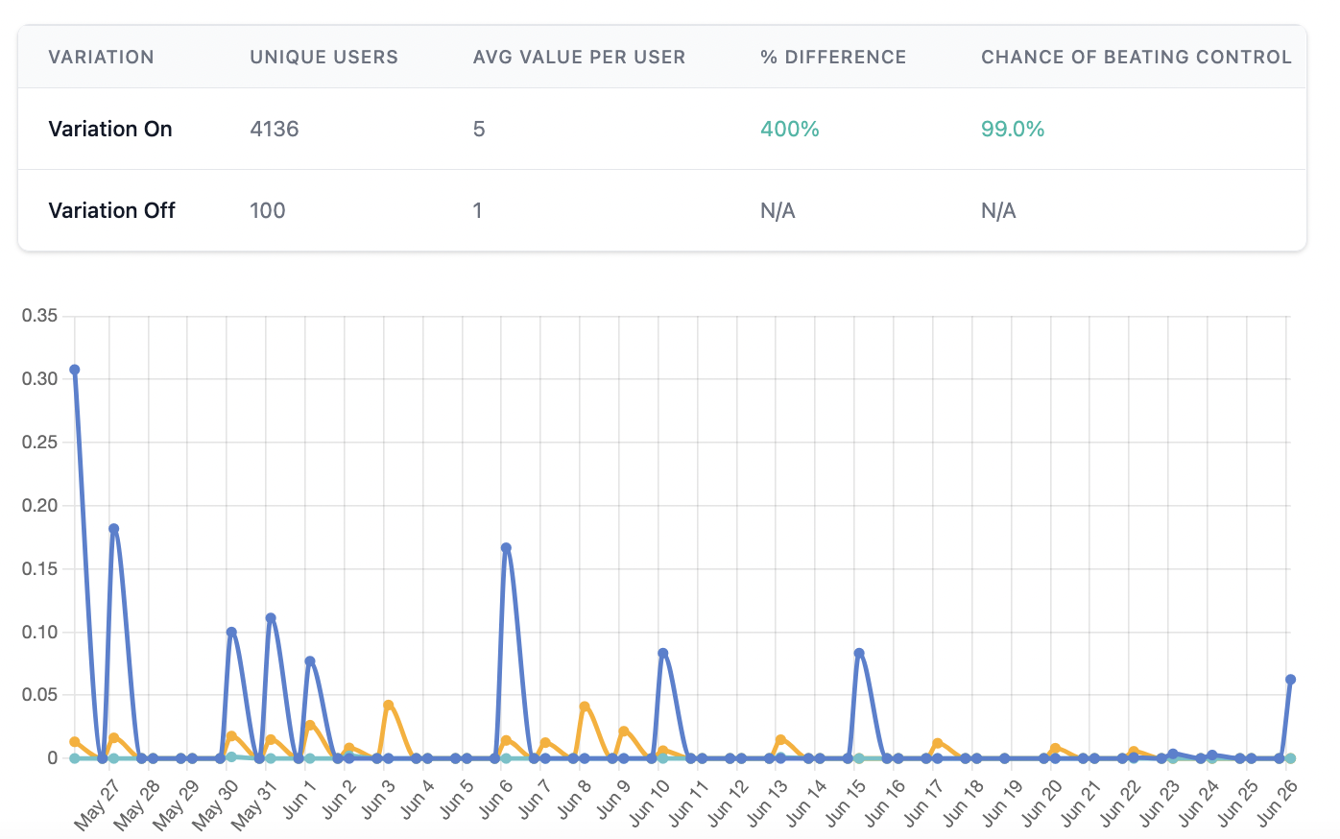Click the avg value 1 cell
The height and width of the screenshot is (839, 1340).
(x=477, y=210)
